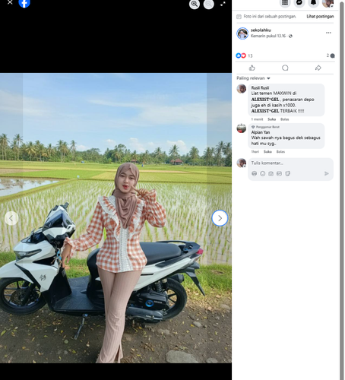Viewport: 345px width, 380px height.
Task: Click 'Lihat postingan' link
Action: [x=320, y=17]
